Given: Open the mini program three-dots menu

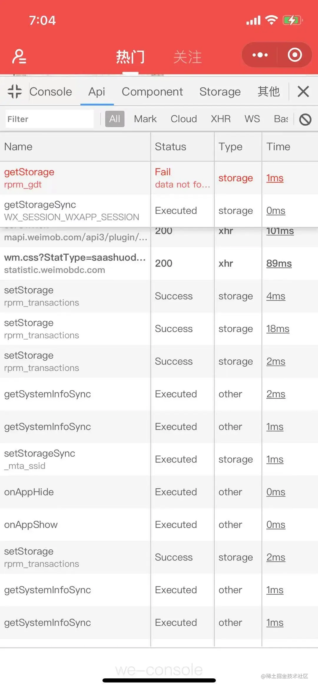Looking at the screenshot, I should pos(260,55).
